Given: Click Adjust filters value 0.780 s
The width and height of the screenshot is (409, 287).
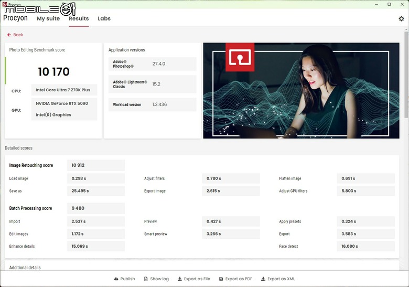Looking at the screenshot, I should pos(231,178).
